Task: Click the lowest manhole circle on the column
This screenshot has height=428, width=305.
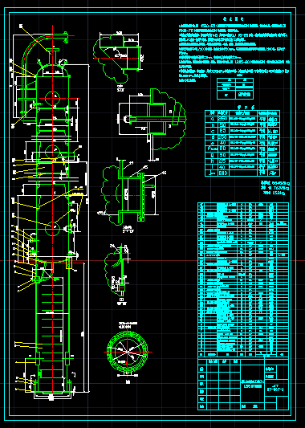Action: 52,229
